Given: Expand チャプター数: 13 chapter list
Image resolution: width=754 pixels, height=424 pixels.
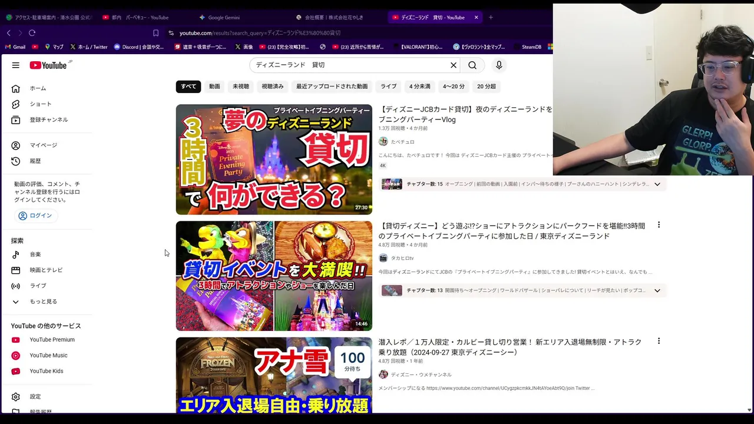Looking at the screenshot, I should [x=657, y=290].
